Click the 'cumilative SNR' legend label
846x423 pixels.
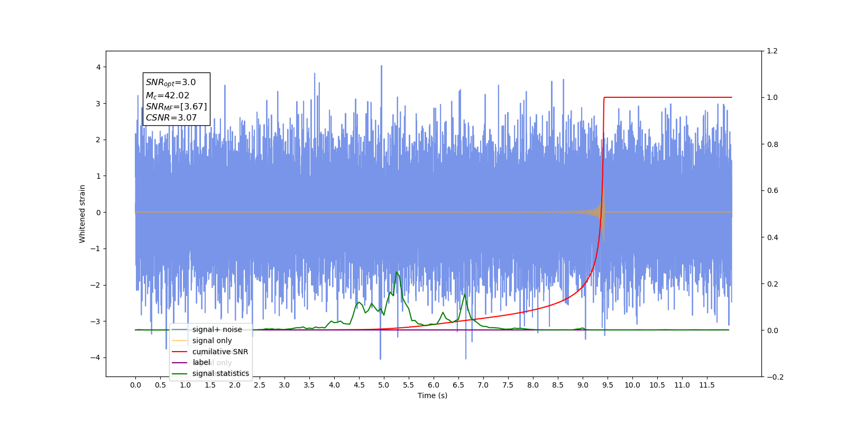[220, 352]
